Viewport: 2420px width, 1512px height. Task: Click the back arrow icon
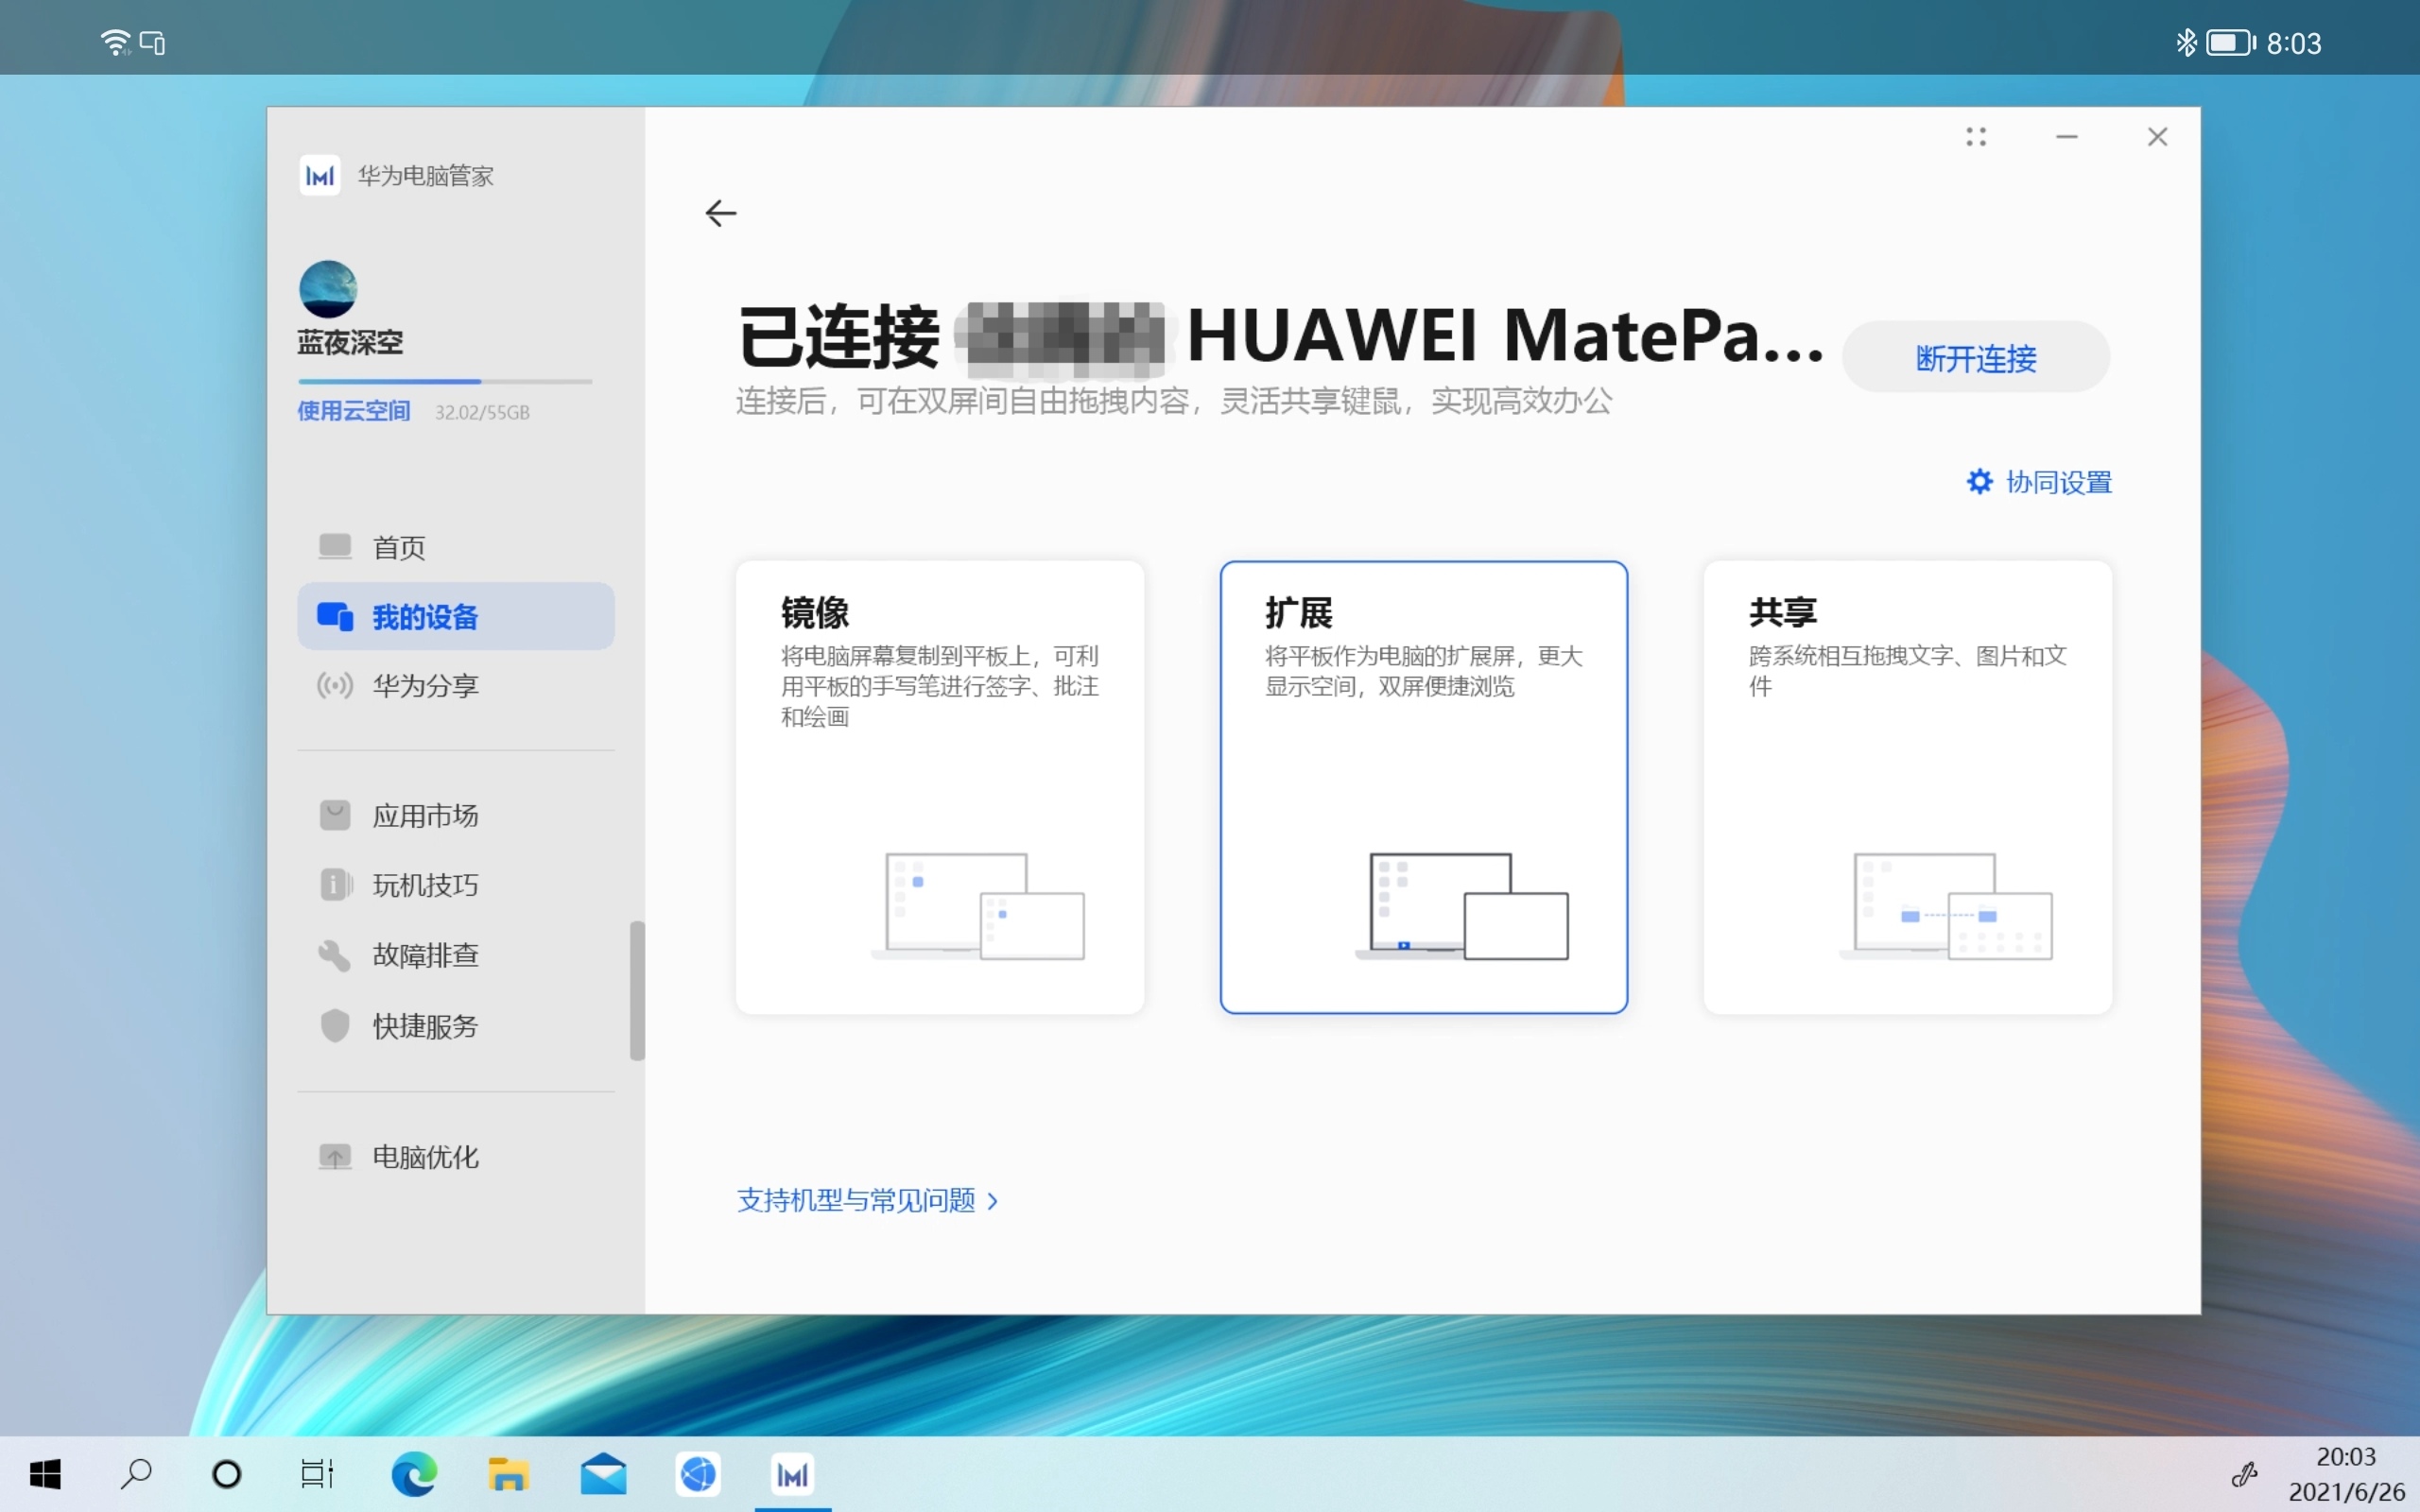pos(720,213)
